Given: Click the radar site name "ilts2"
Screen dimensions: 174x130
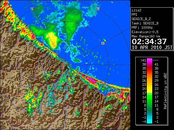Looking at the screenshot, I should tap(136, 10).
